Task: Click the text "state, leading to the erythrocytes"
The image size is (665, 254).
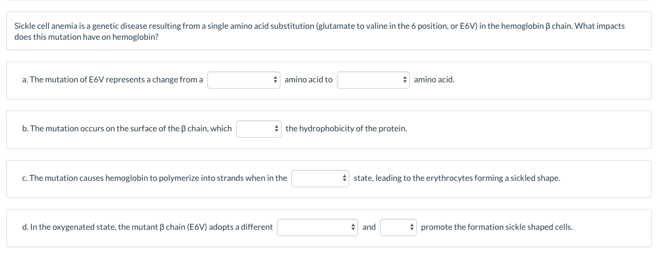Action: [456, 178]
